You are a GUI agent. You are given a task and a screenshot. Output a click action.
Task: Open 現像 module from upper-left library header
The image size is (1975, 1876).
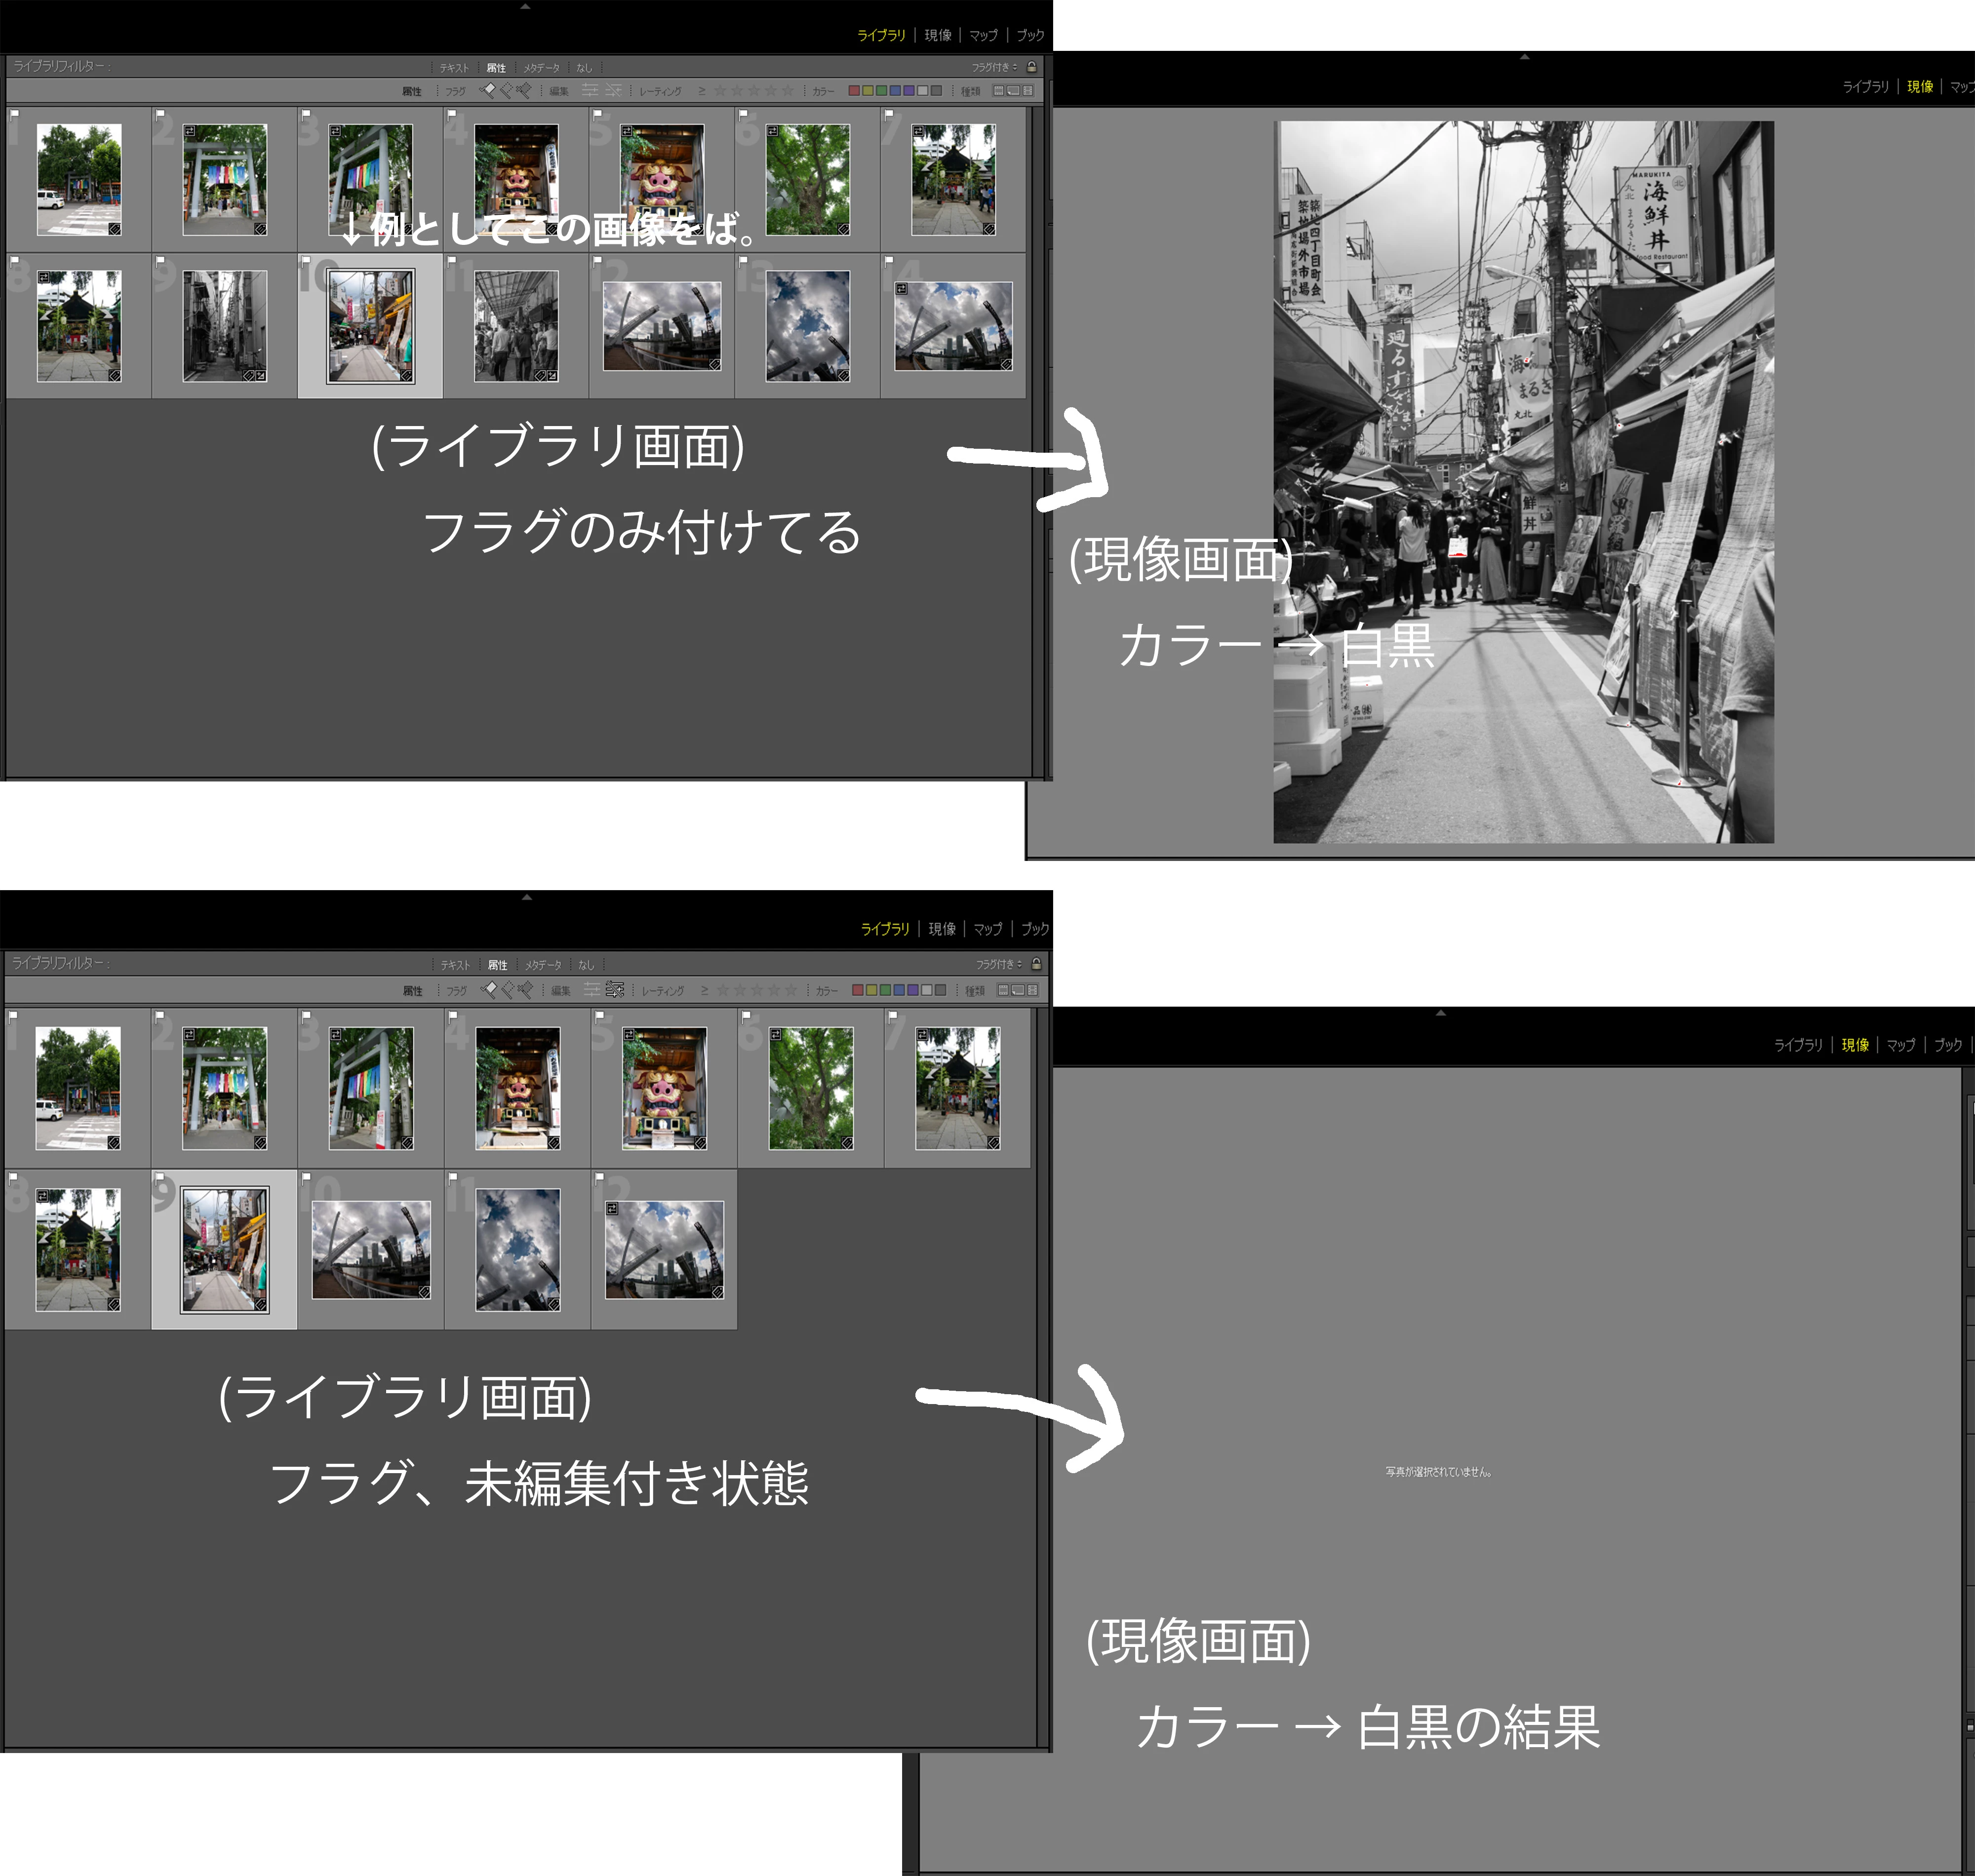pos(937,35)
